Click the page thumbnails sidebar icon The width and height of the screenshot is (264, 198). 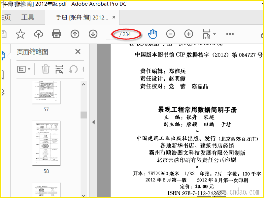(x=3, y=56)
